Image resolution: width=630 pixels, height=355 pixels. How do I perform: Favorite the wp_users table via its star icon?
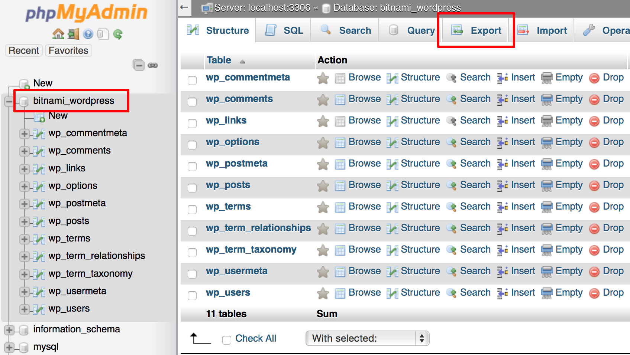[x=323, y=293]
